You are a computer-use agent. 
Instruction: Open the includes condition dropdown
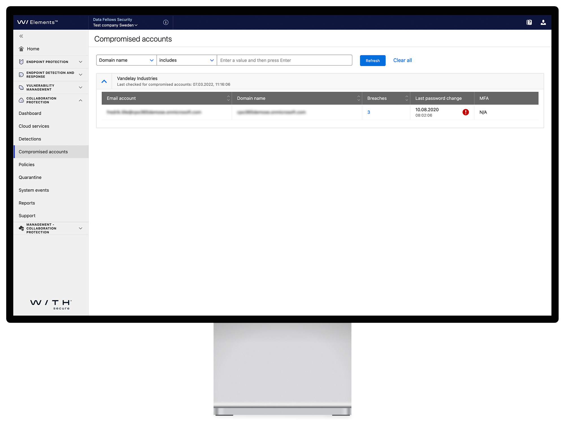pyautogui.click(x=186, y=60)
